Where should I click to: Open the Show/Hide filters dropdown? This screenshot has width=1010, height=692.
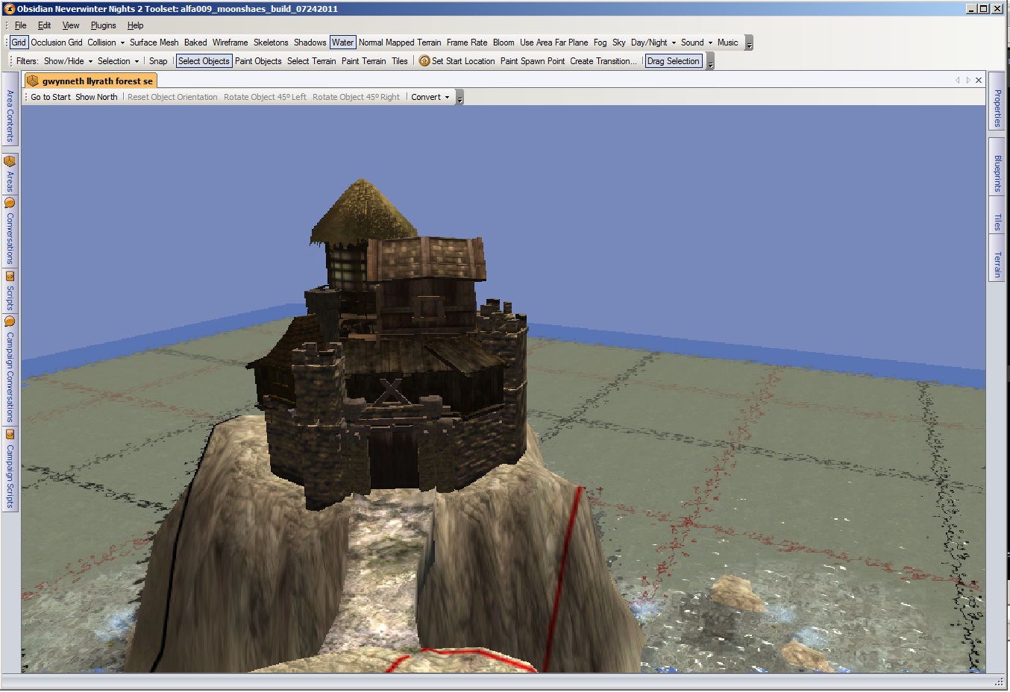click(69, 61)
